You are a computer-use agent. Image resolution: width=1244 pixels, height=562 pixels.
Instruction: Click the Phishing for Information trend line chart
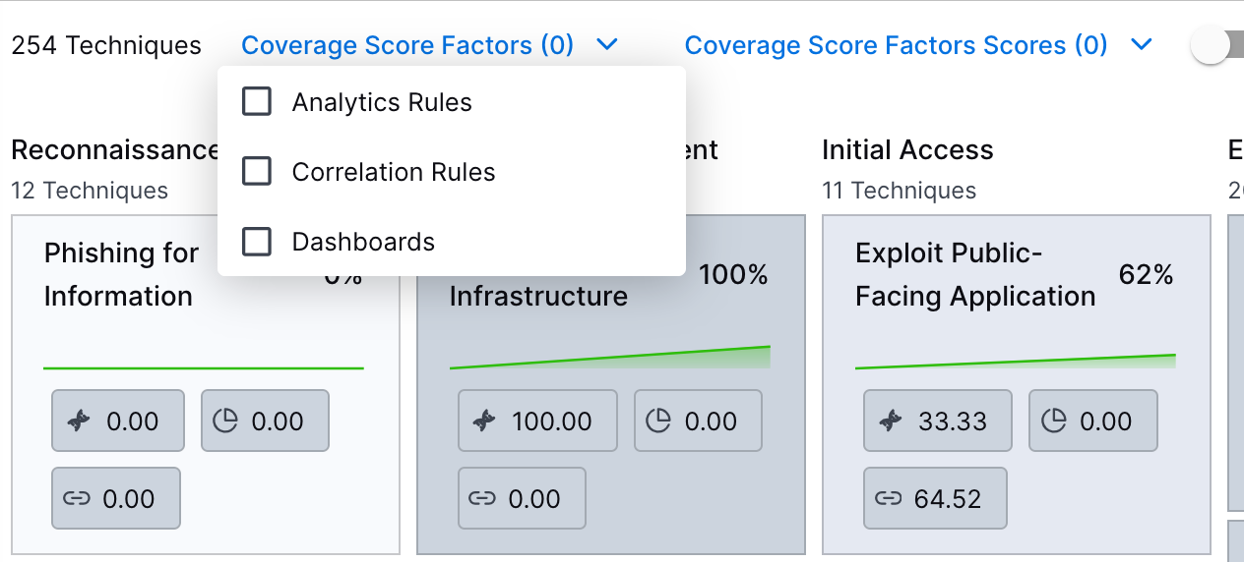point(204,368)
